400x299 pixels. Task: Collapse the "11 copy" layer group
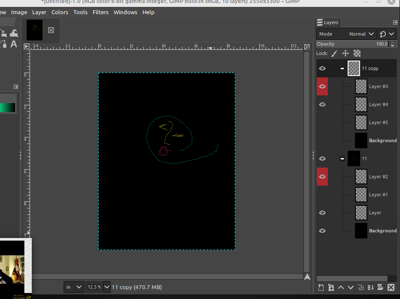tap(342, 68)
